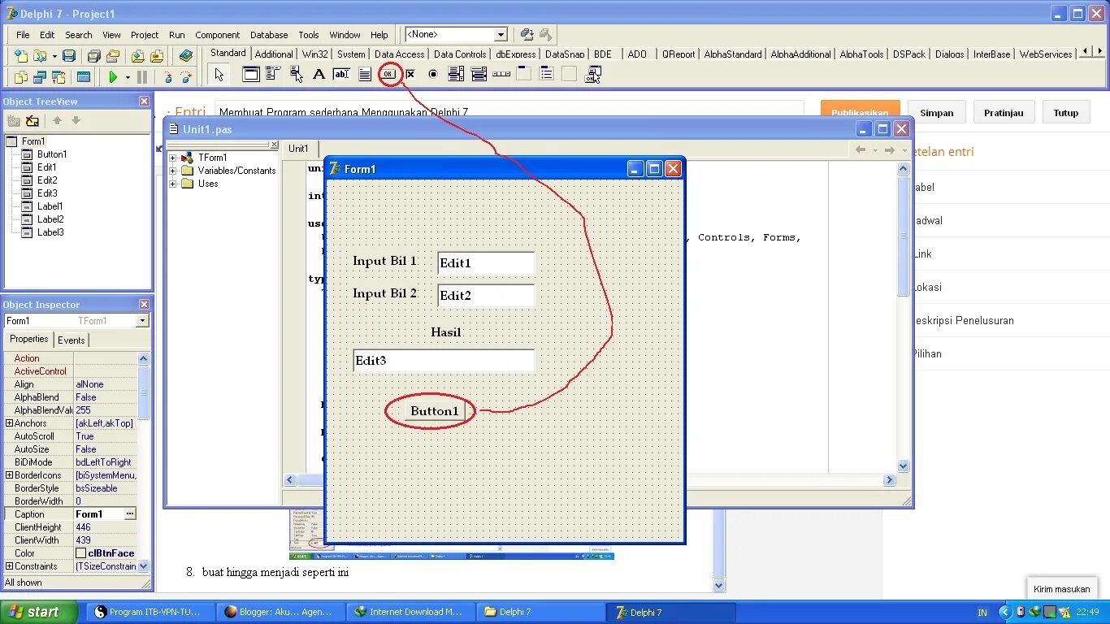Screen dimensions: 1110x624
Task: Select the CheckBox component in the palette
Action: click(x=410, y=74)
